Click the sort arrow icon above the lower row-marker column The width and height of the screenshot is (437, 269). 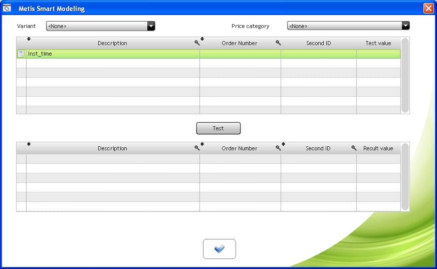click(x=29, y=144)
